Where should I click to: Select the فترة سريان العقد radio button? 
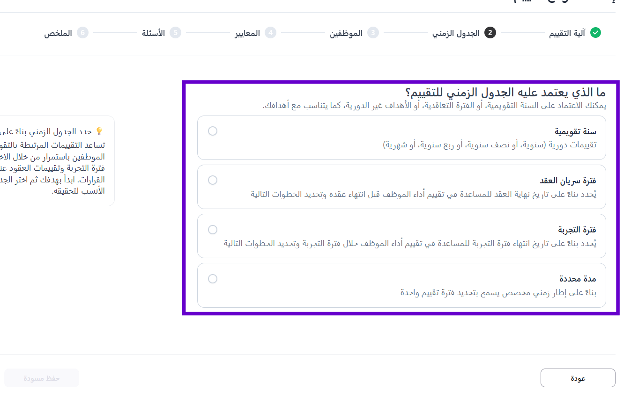tap(213, 180)
